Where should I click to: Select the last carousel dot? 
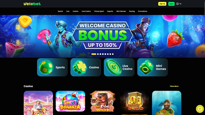113,54
